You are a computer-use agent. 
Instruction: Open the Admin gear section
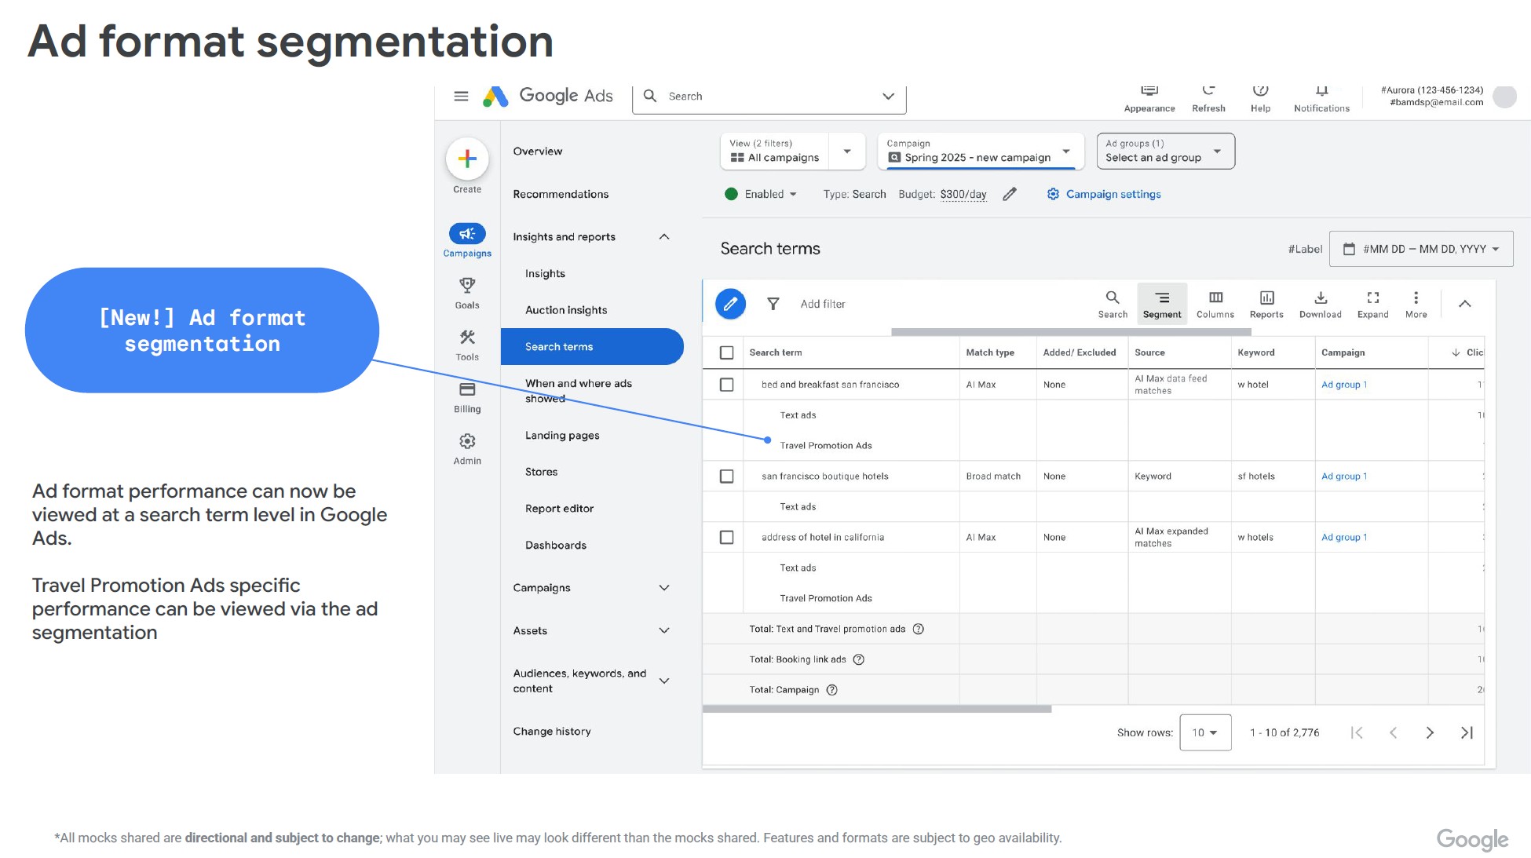coord(467,449)
